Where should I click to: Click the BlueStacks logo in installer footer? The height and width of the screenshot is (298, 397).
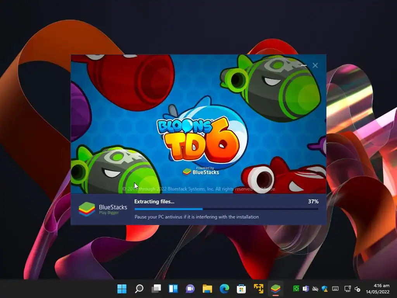103,209
